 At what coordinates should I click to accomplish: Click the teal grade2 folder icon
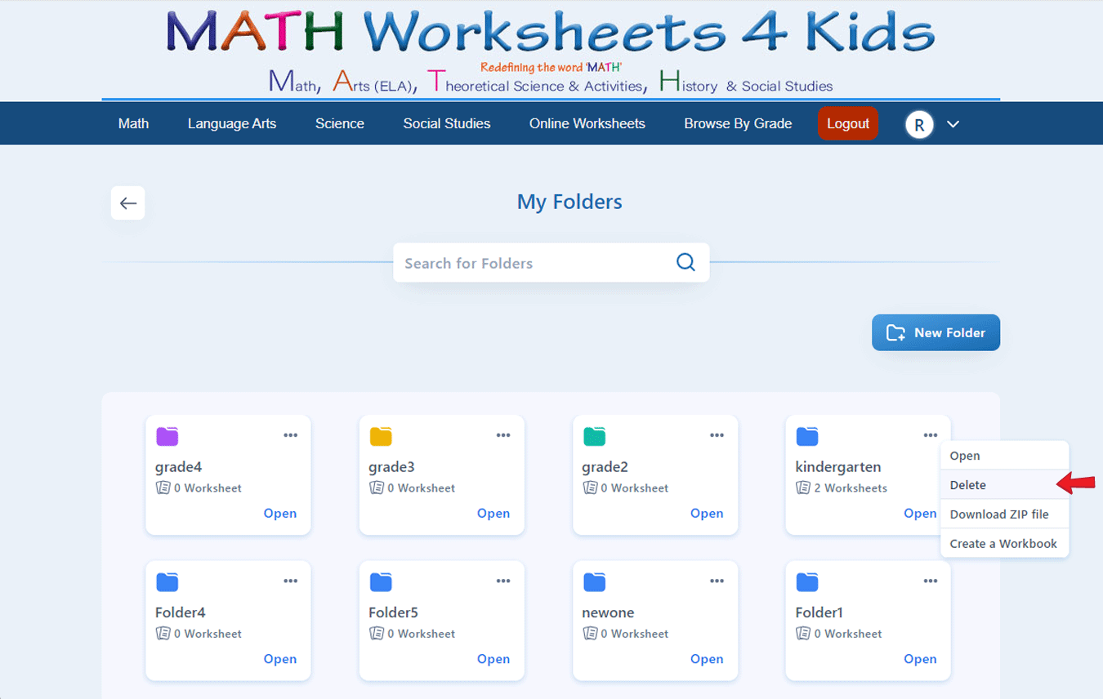point(595,437)
